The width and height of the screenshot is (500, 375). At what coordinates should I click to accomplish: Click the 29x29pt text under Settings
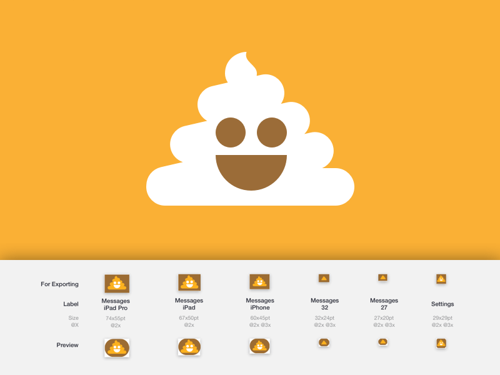[x=442, y=318]
